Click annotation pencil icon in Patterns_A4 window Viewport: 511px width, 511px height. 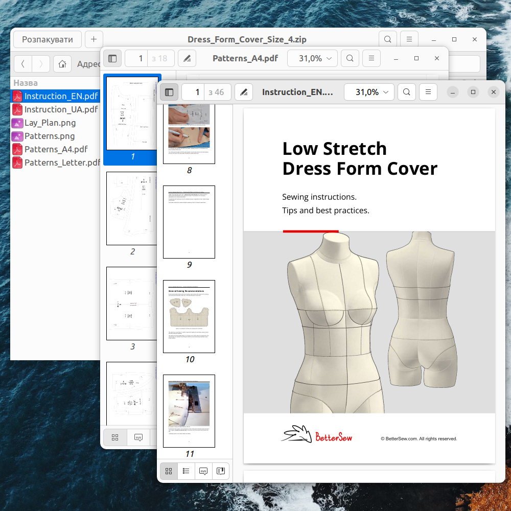pos(188,58)
